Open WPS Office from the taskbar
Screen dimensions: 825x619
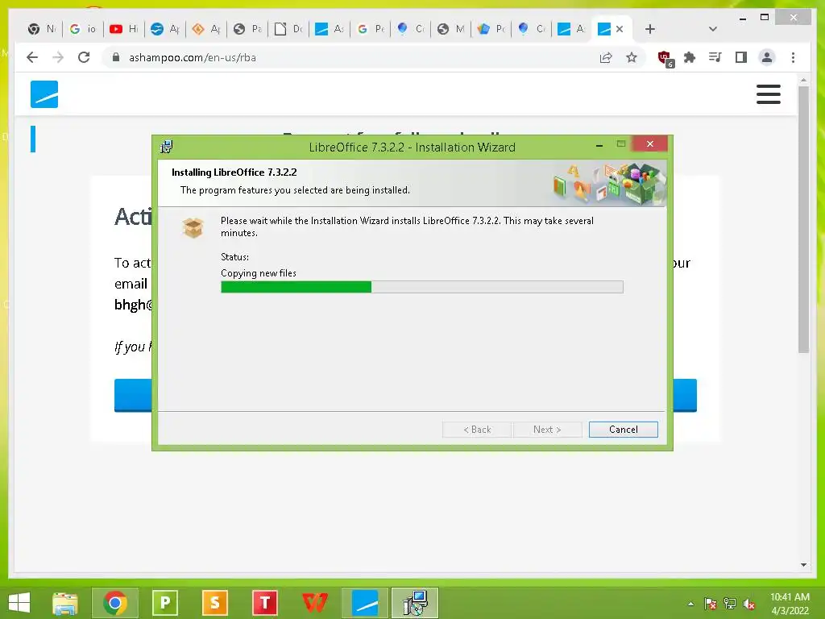click(315, 603)
